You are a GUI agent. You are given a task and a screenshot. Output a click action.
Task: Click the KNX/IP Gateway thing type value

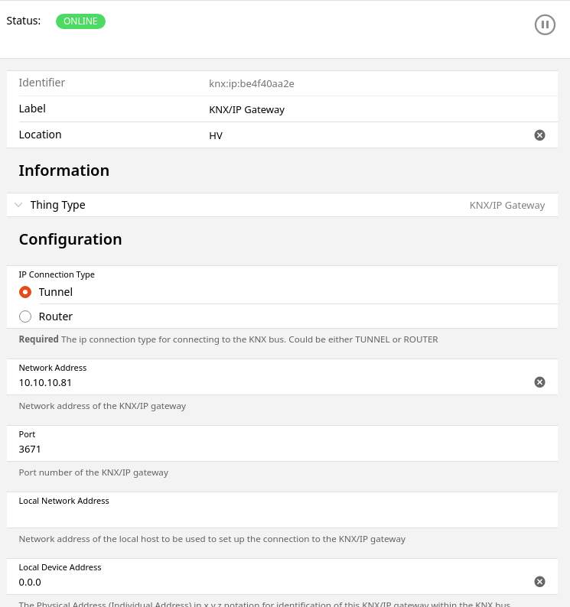506,205
